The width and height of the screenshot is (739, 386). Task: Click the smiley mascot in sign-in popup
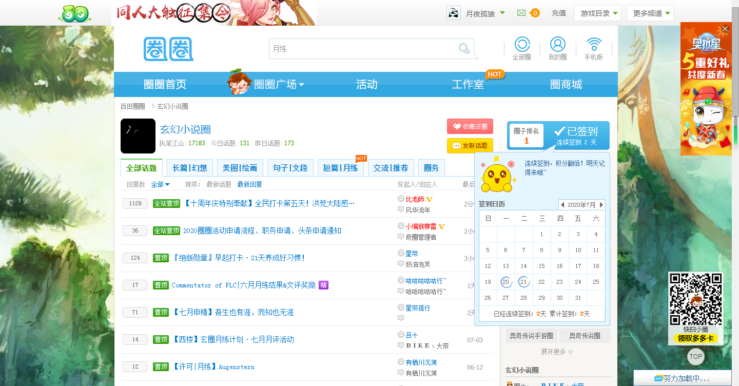click(498, 176)
